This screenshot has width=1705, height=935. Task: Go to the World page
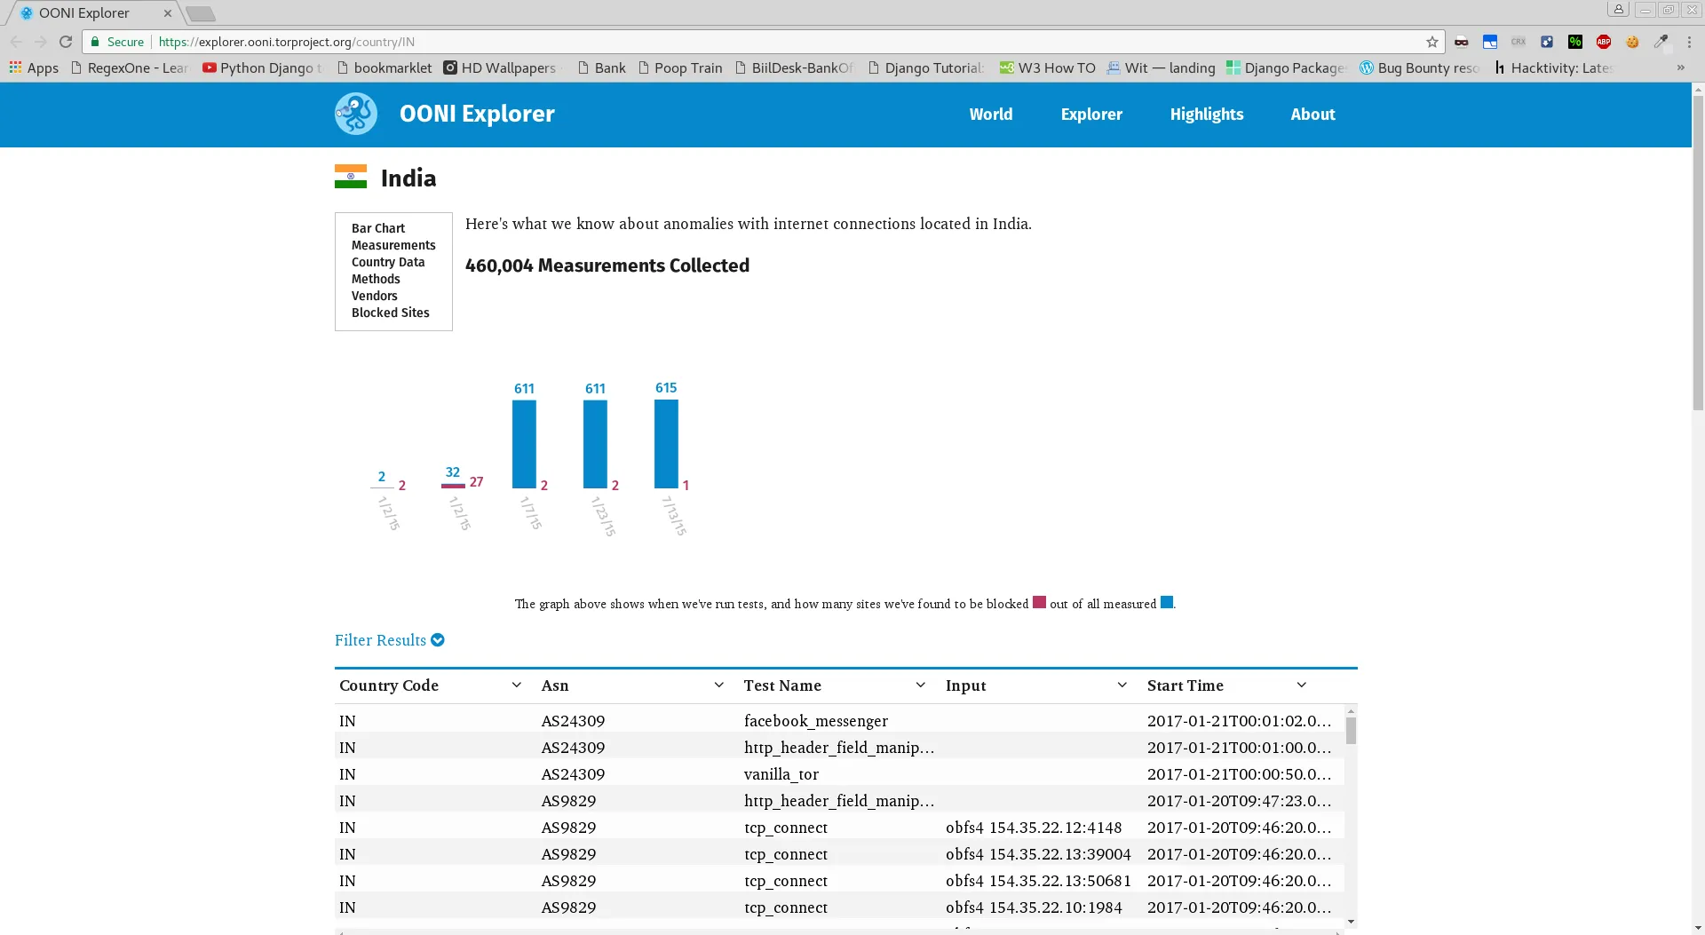(991, 114)
